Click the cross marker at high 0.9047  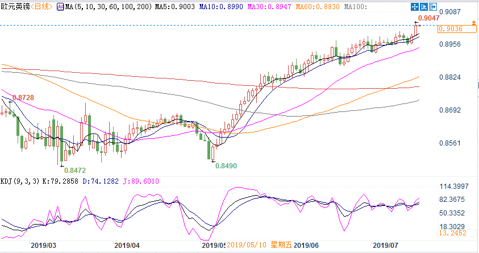[416, 22]
